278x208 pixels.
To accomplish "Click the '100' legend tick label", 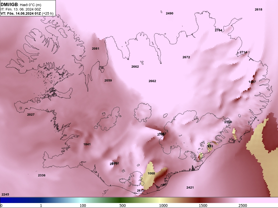I will point(83,206).
